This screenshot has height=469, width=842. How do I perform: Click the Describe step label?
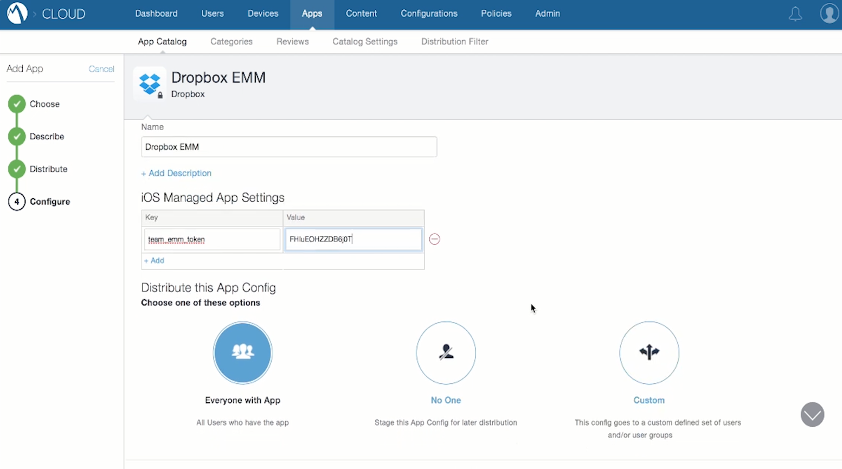pos(47,137)
